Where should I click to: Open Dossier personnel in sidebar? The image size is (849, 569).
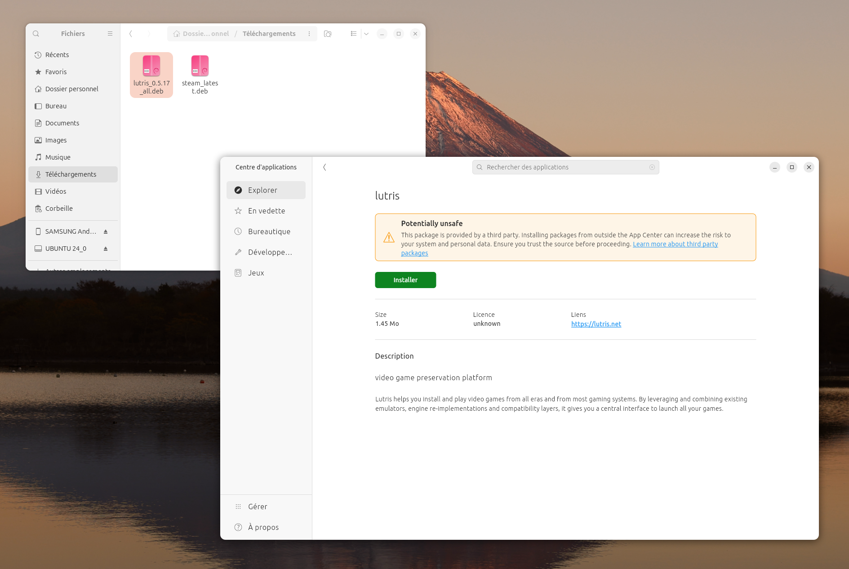73,89
